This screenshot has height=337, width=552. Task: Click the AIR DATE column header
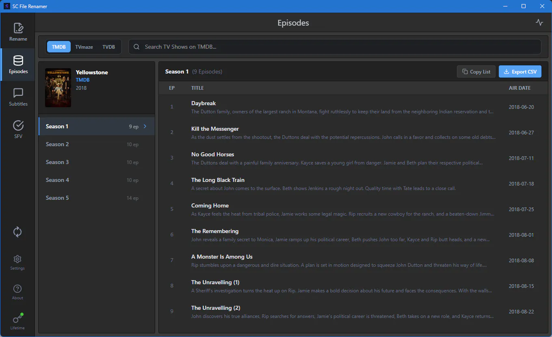point(520,88)
